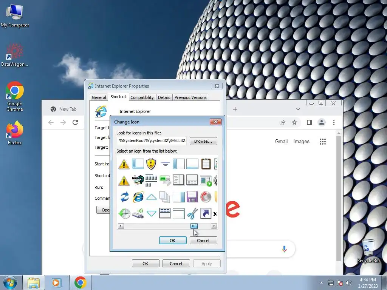Open the Chrome profile avatar

pos(322,122)
